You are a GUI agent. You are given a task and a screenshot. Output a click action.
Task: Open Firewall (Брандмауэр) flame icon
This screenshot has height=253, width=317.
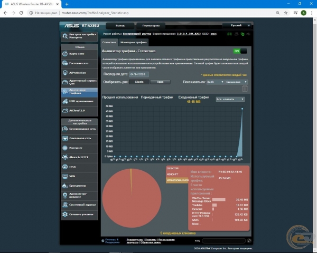[65, 186]
